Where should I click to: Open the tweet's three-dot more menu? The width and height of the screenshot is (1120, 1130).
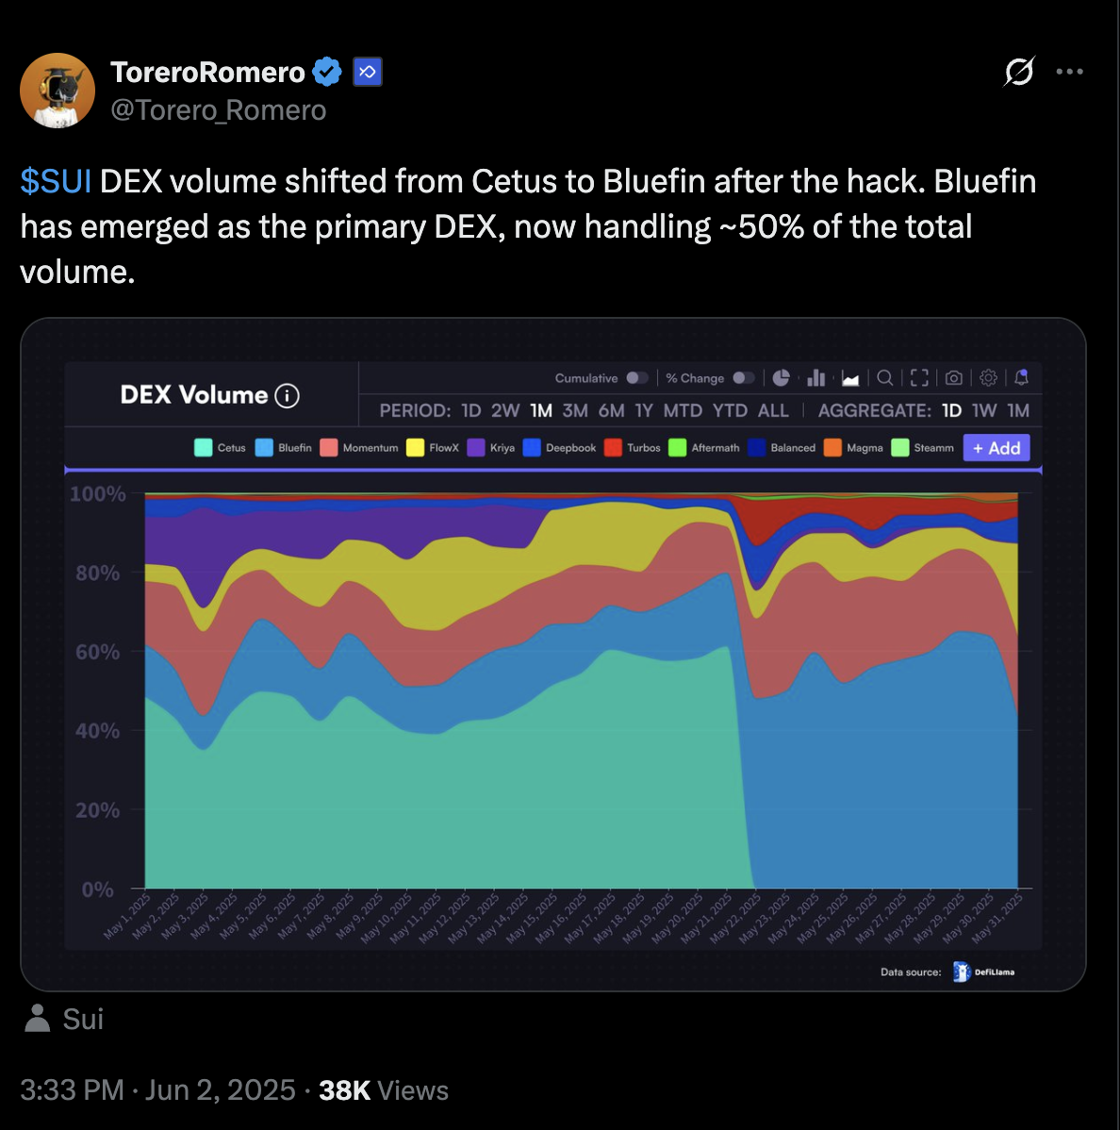(x=1070, y=72)
